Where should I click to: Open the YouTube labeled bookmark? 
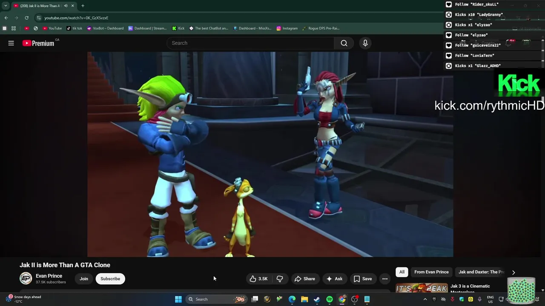[x=52, y=28]
